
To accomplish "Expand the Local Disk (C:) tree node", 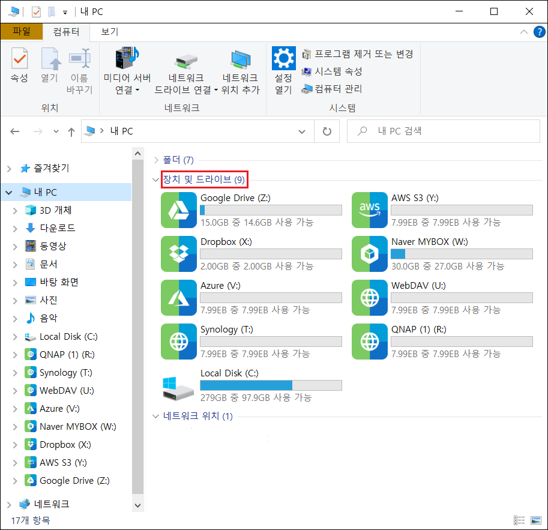I will click(15, 337).
